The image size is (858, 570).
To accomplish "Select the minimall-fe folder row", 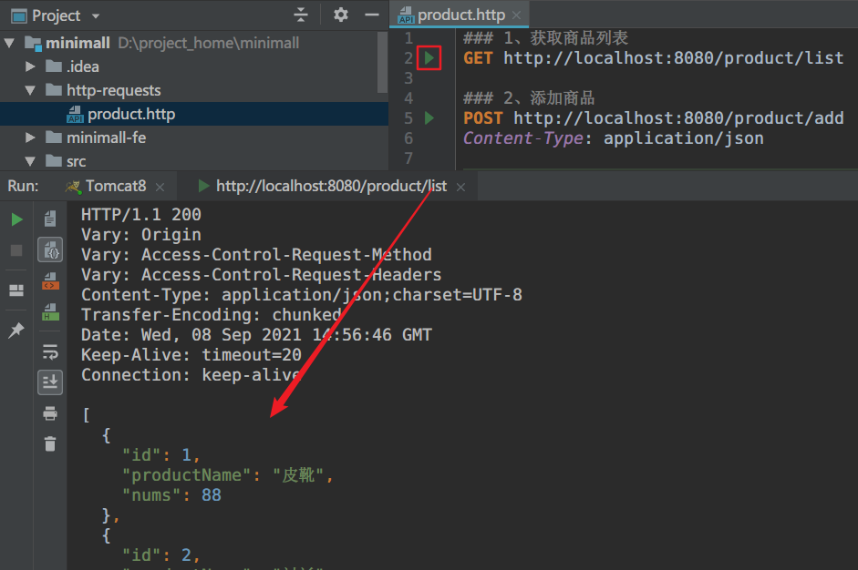I will [194, 137].
